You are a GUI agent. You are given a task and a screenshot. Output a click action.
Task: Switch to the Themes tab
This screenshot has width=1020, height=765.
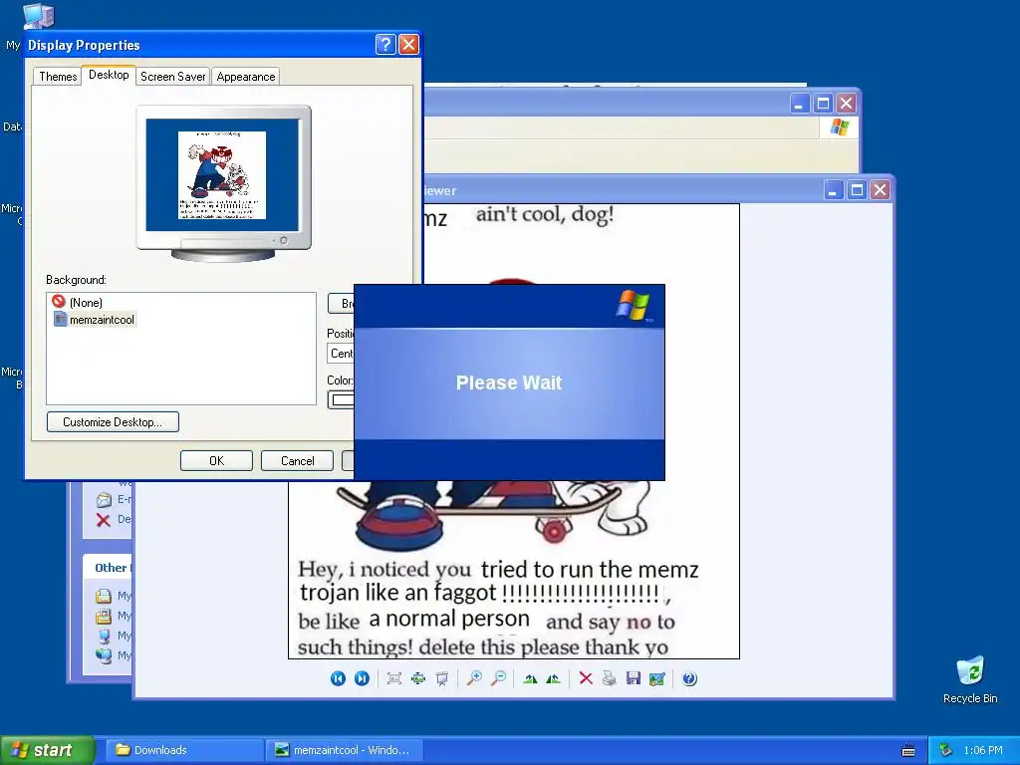pyautogui.click(x=57, y=76)
